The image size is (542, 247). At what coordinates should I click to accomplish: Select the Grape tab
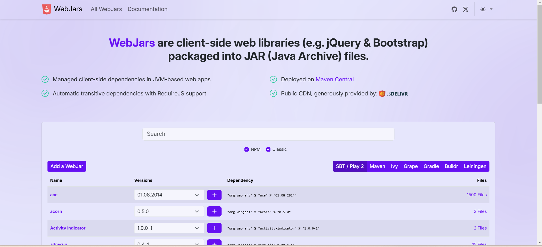click(x=411, y=166)
